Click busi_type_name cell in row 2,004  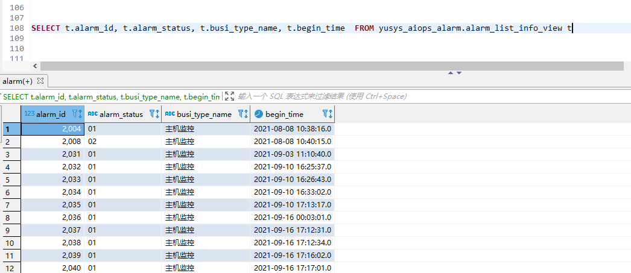pos(206,129)
